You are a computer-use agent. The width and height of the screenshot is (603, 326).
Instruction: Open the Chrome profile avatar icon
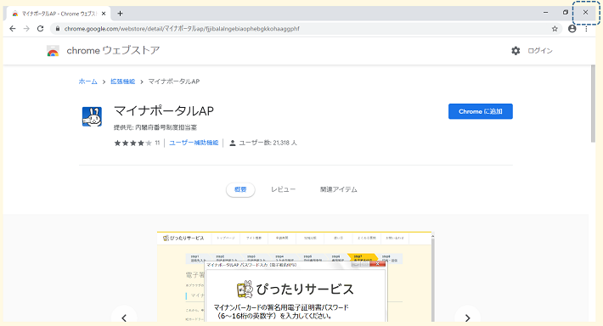click(572, 29)
